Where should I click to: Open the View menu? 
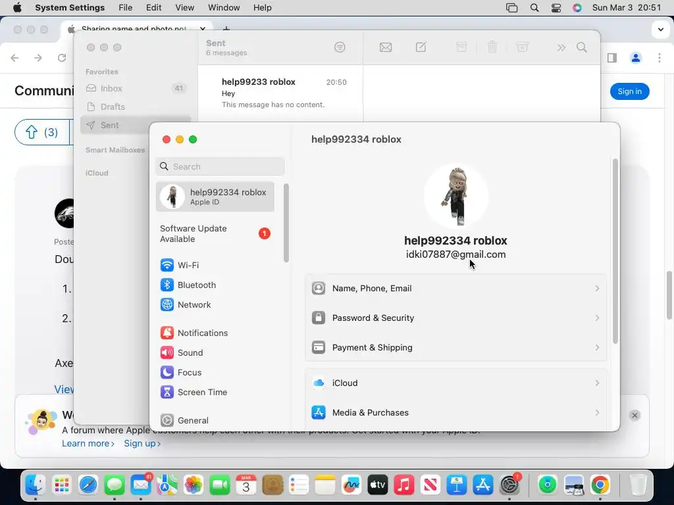coord(184,7)
